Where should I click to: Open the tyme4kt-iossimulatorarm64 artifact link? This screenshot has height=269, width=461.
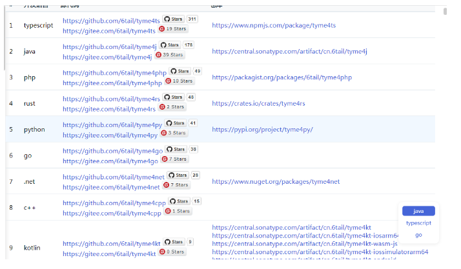pos(320,252)
